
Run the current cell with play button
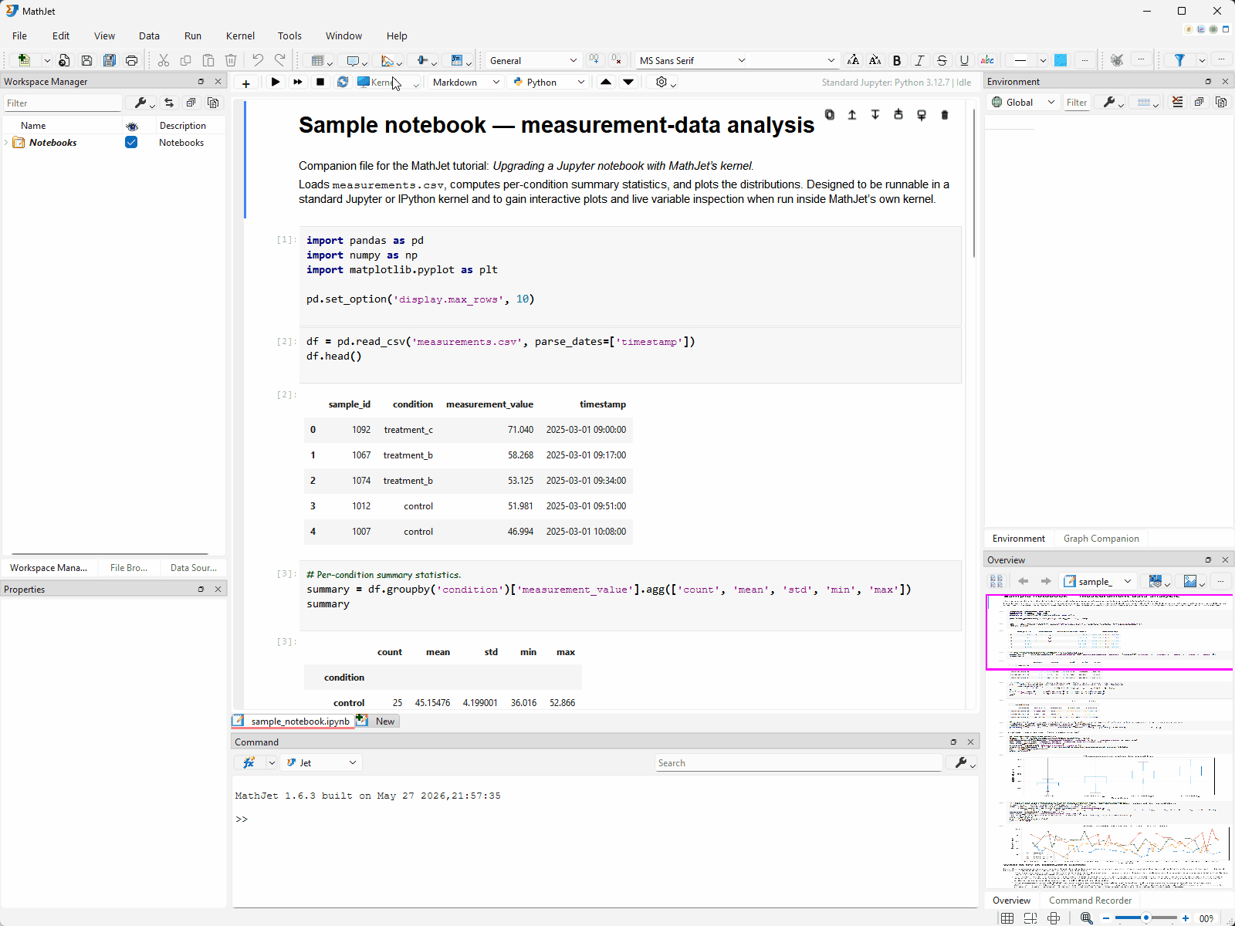[276, 82]
